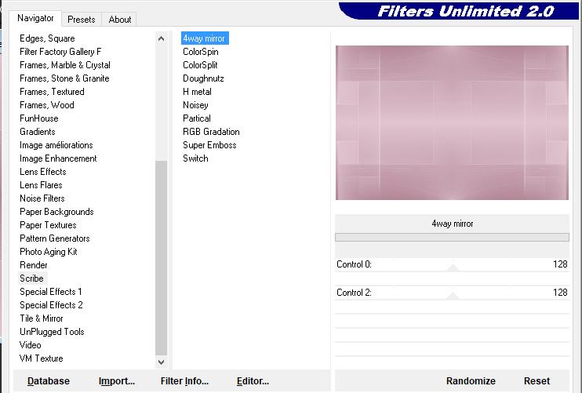Select the Video category
The height and width of the screenshot is (393, 582).
click(30, 345)
